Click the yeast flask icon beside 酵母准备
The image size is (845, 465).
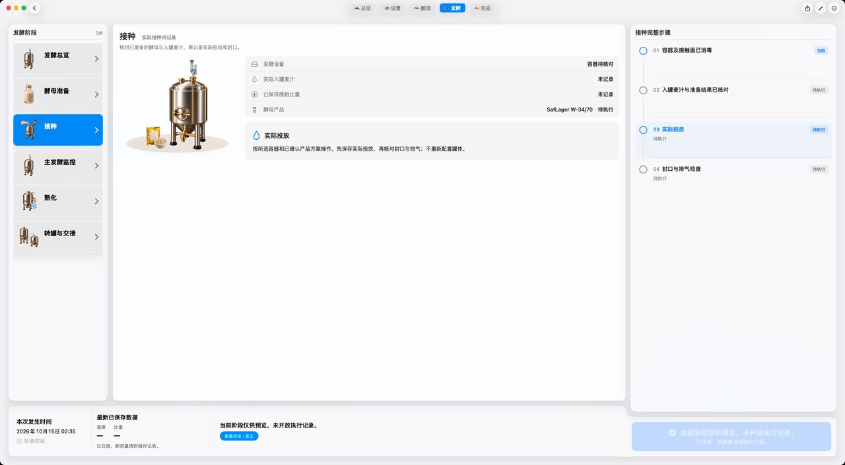tap(28, 94)
